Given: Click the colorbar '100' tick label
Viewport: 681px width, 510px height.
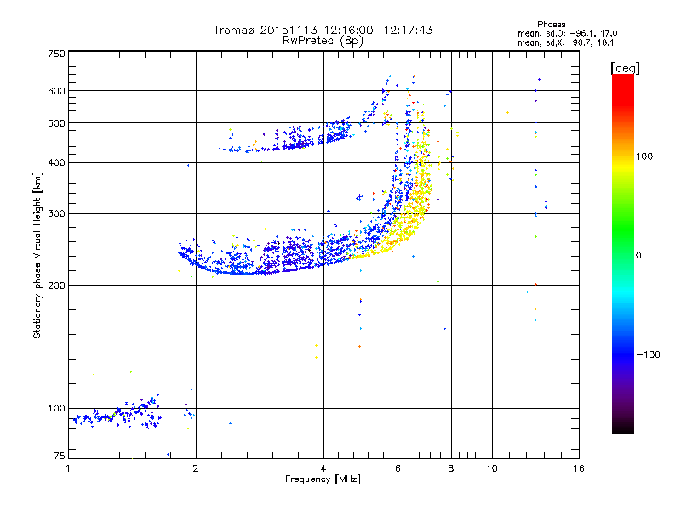Looking at the screenshot, I should tap(644, 156).
